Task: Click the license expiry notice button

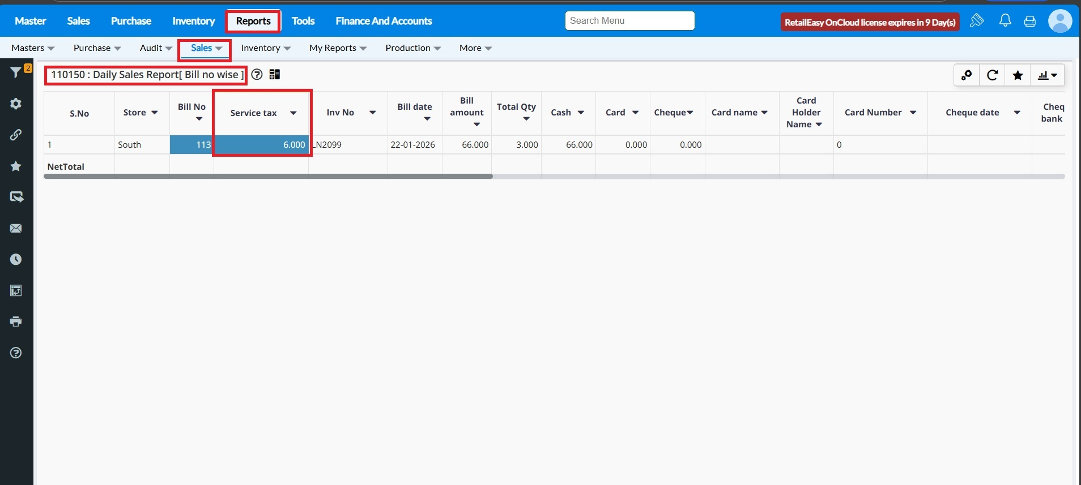Action: [870, 22]
